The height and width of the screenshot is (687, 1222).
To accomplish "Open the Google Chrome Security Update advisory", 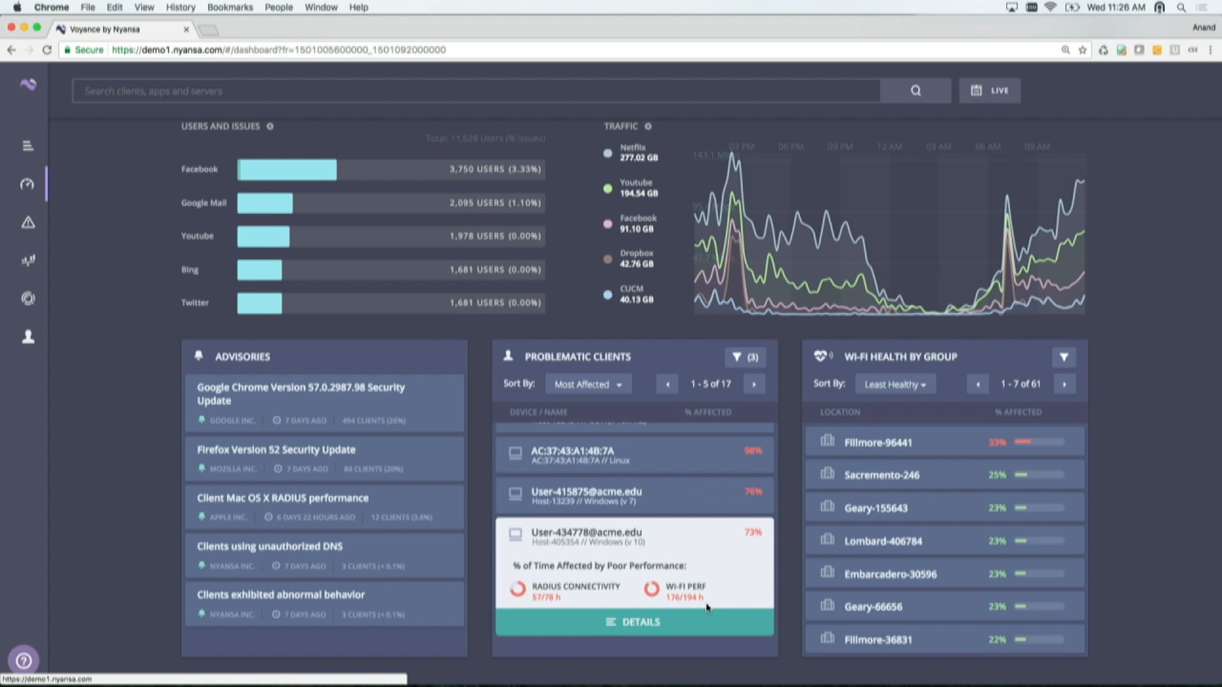I will [x=324, y=403].
